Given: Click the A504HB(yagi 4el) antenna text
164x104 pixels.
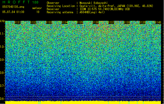Looking at the screenshot, I should (92, 12).
